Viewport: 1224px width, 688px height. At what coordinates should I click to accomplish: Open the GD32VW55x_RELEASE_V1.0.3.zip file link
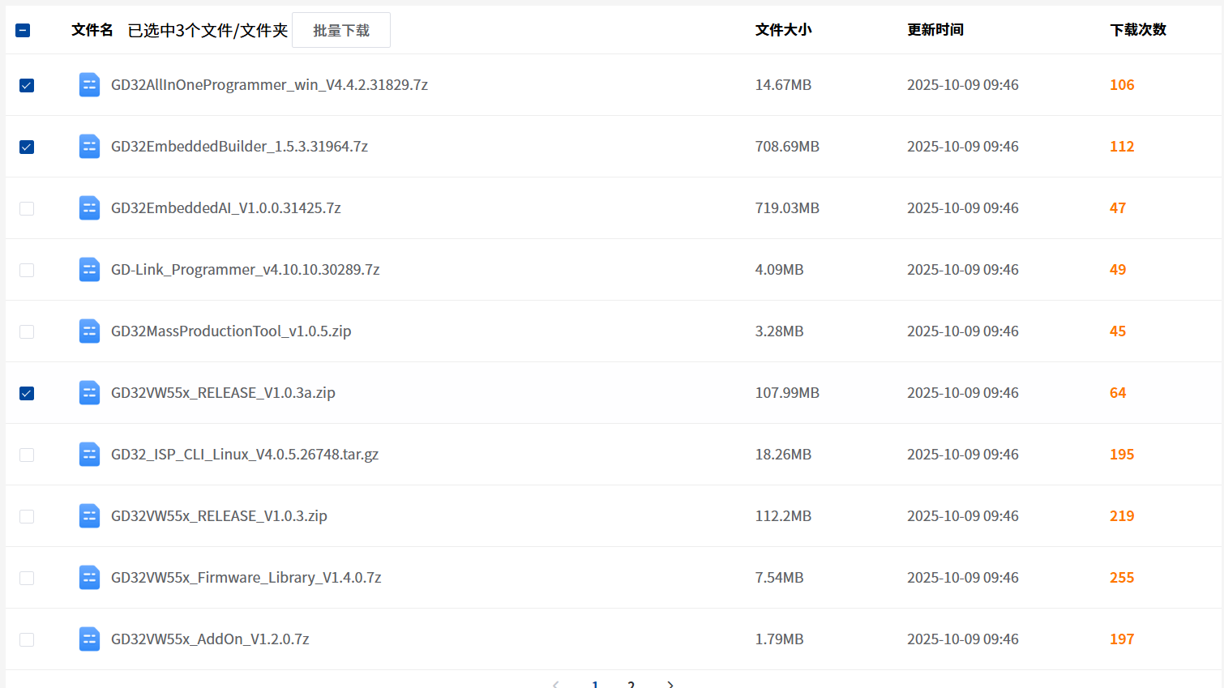tap(219, 516)
